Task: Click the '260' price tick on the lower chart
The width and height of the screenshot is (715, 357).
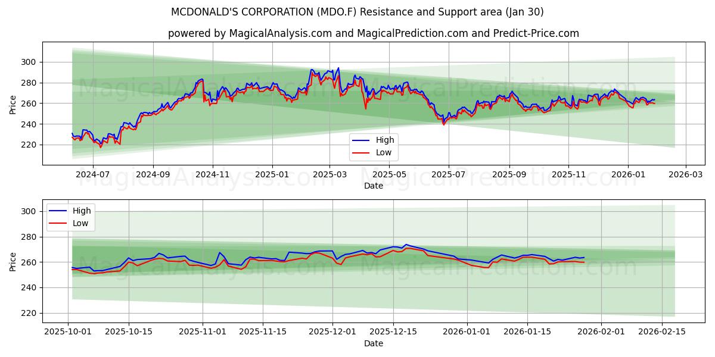Action: coord(30,262)
